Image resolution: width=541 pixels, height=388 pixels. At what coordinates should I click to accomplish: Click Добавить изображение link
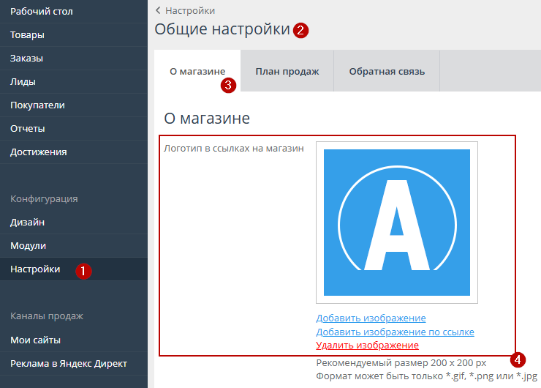pyautogui.click(x=371, y=318)
